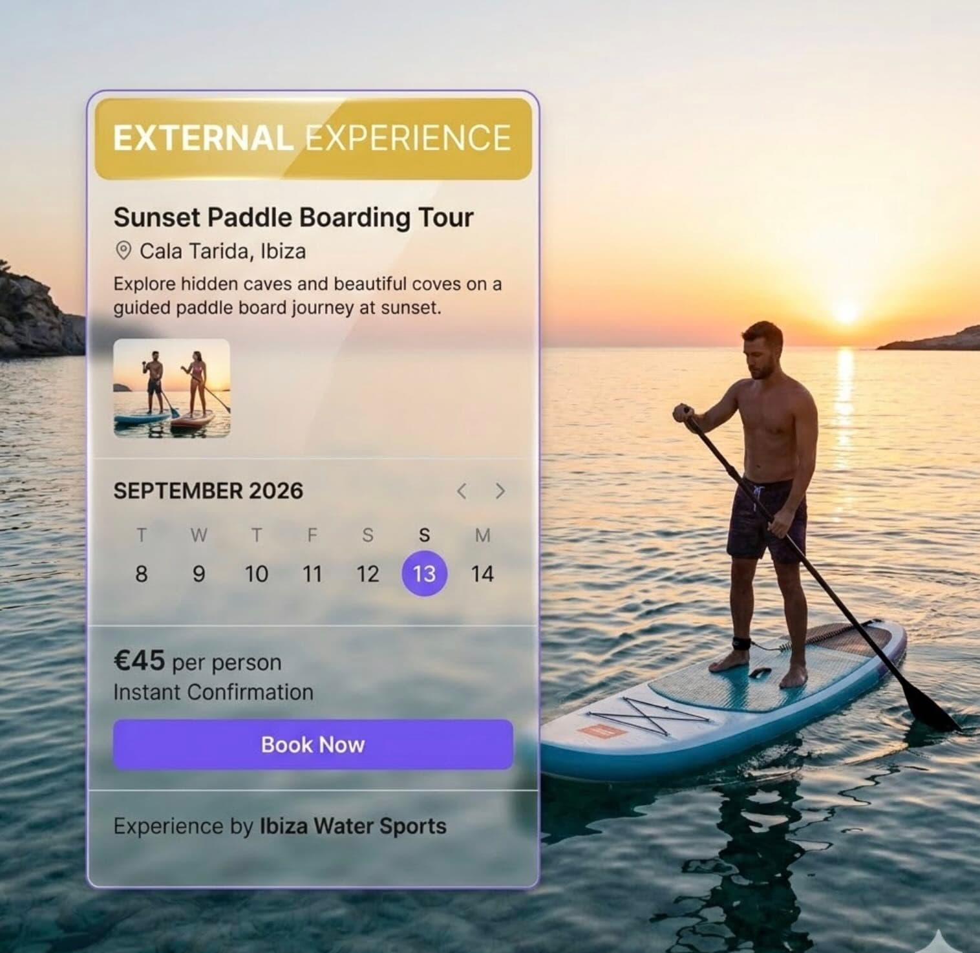This screenshot has width=980, height=953.
Task: Click the Sunday column header letter
Action: tap(424, 535)
